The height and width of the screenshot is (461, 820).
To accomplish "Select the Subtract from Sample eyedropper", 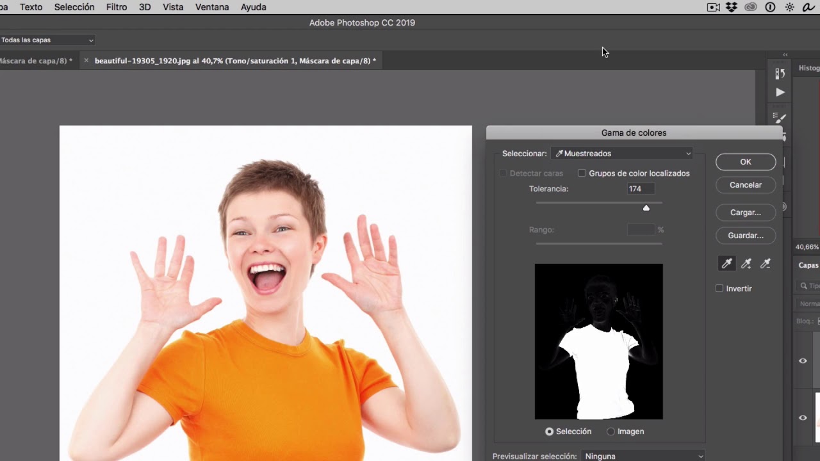I will (765, 264).
